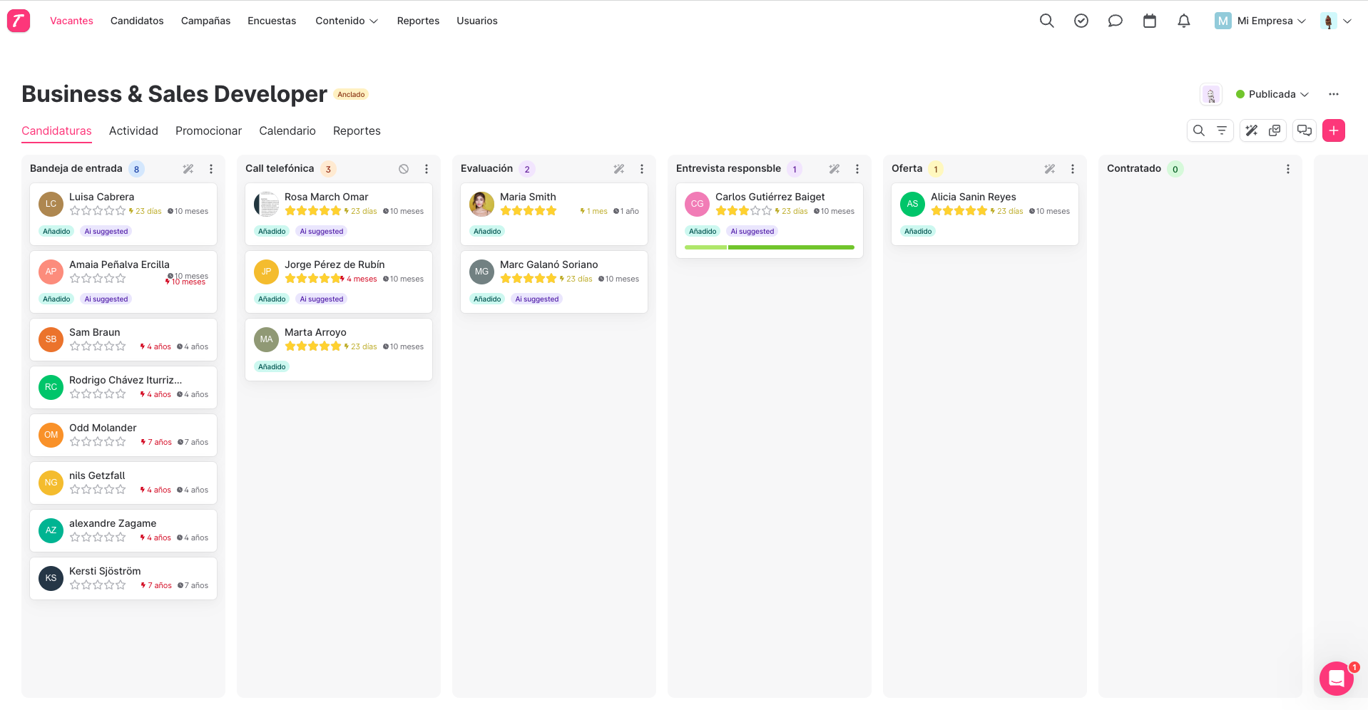
Task: Open global search with the magnifier icon
Action: pos(1046,21)
